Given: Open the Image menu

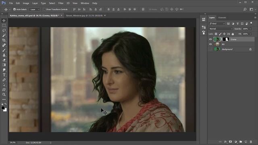Looking at the screenshot, I should click(x=26, y=3).
